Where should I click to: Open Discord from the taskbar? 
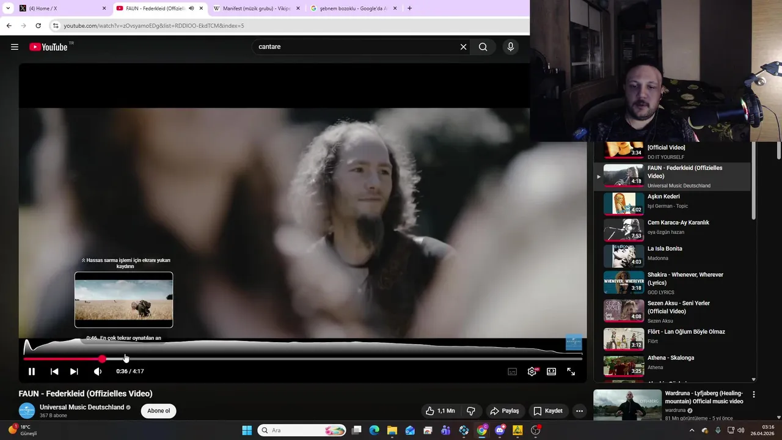(x=500, y=430)
